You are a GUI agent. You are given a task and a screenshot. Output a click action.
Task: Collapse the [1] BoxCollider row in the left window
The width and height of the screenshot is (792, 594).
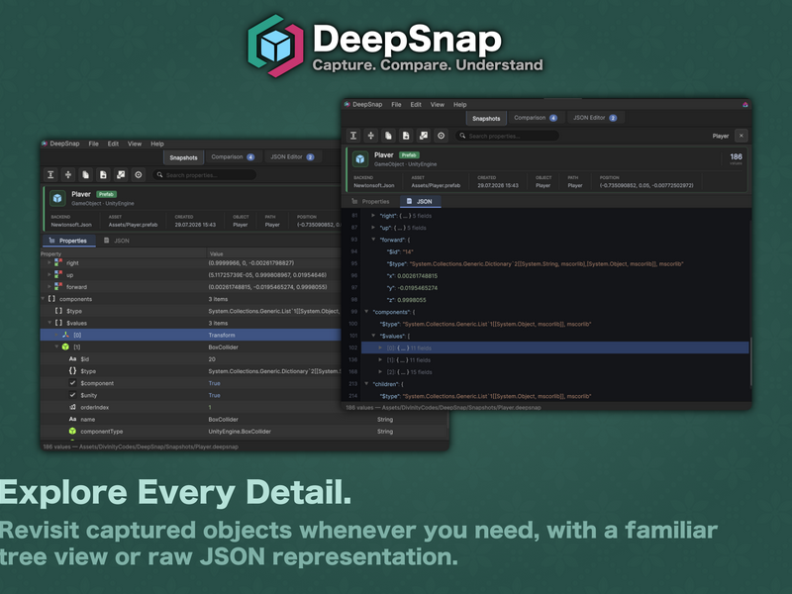click(x=56, y=347)
